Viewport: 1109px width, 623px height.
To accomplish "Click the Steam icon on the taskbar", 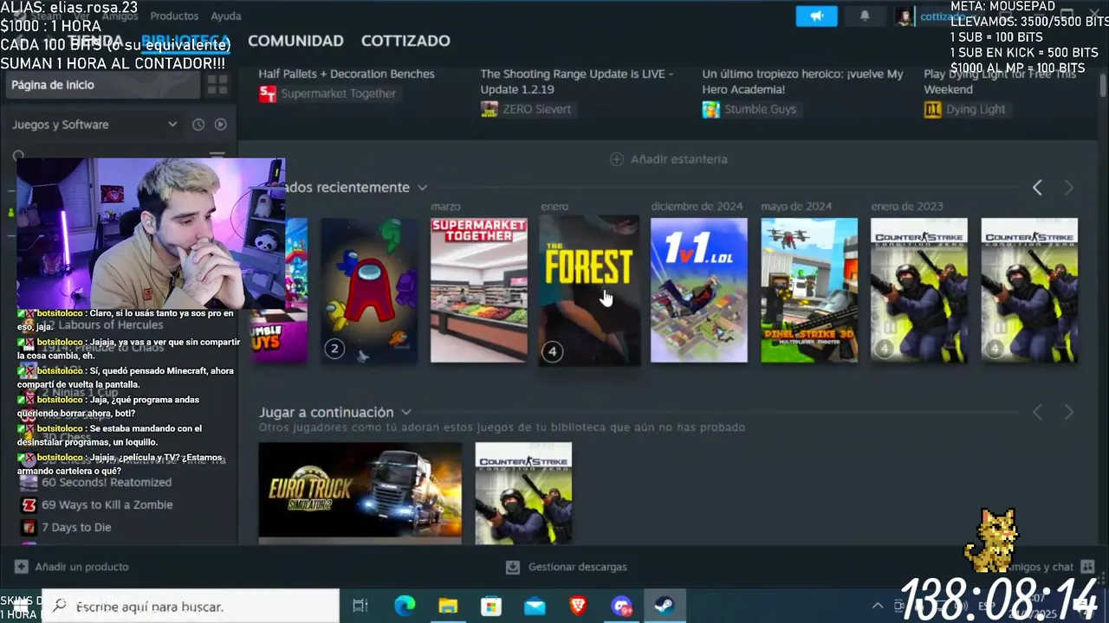I will click(665, 607).
